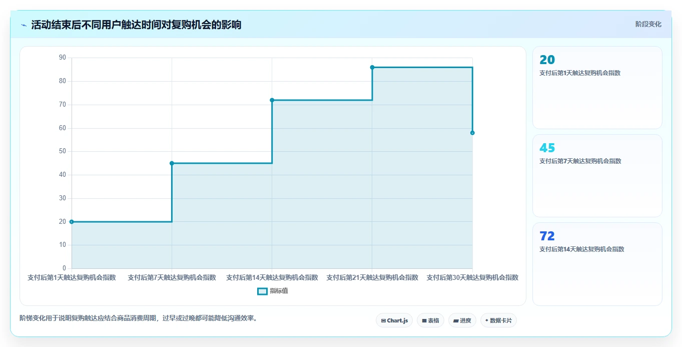Click the 表格 tag icon

point(424,320)
